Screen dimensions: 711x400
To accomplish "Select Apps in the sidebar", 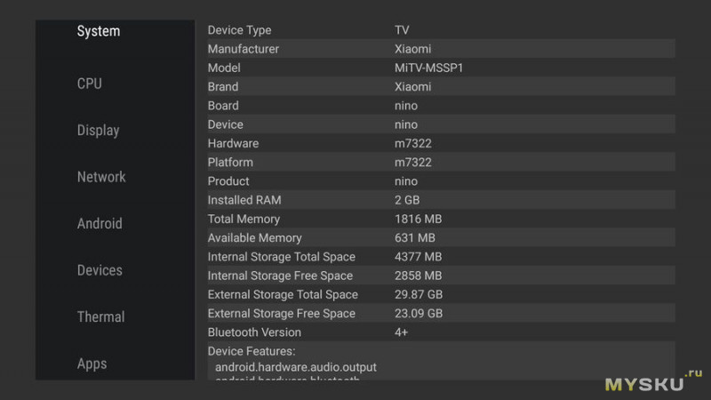I will tap(92, 364).
